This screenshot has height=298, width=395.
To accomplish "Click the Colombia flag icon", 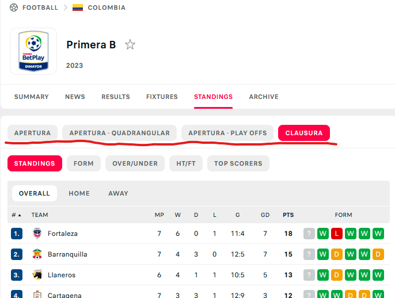I will click(x=78, y=7).
